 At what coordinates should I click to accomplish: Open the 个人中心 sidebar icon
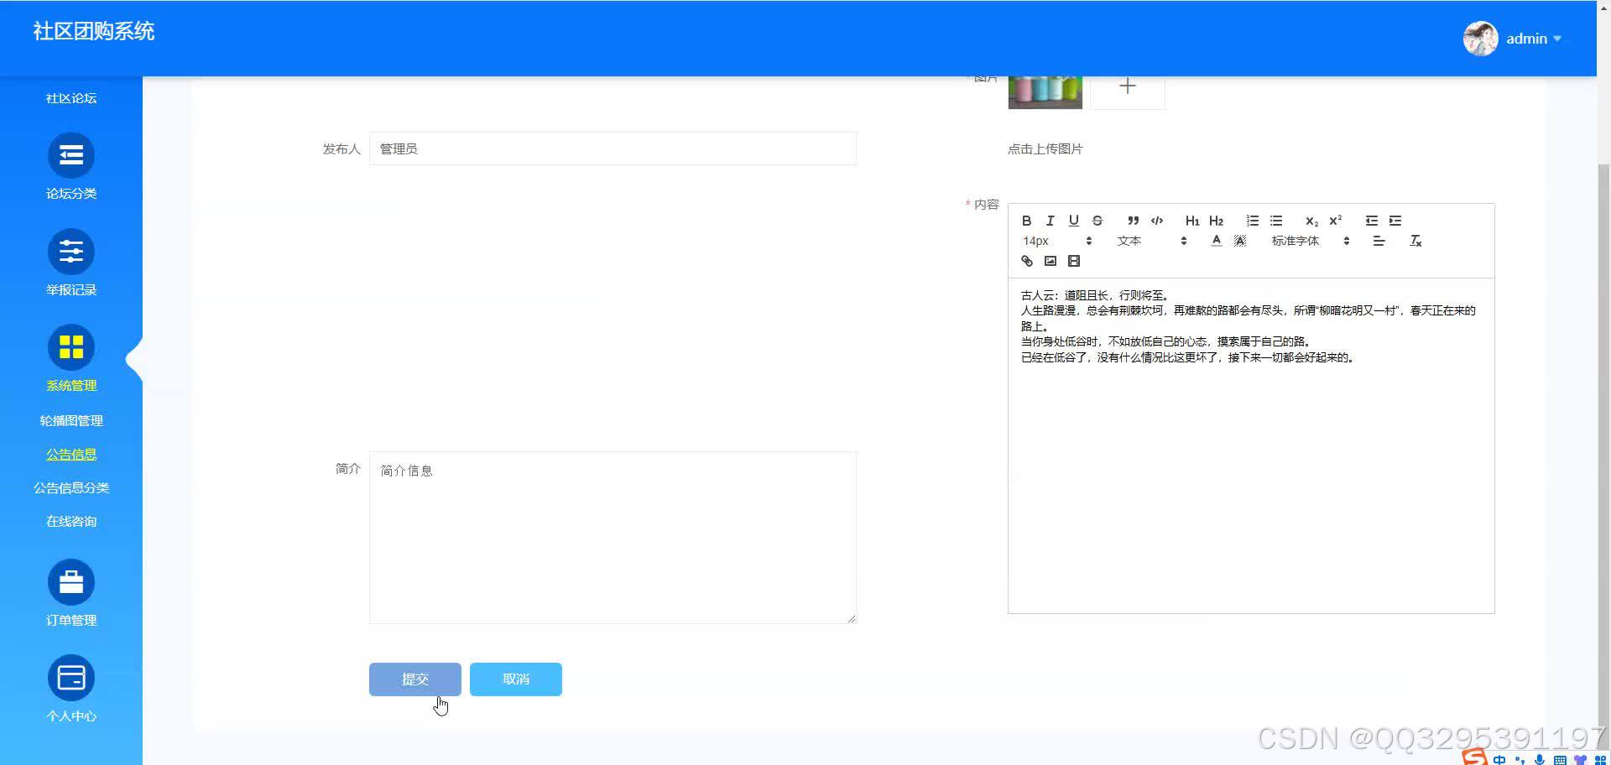click(71, 678)
